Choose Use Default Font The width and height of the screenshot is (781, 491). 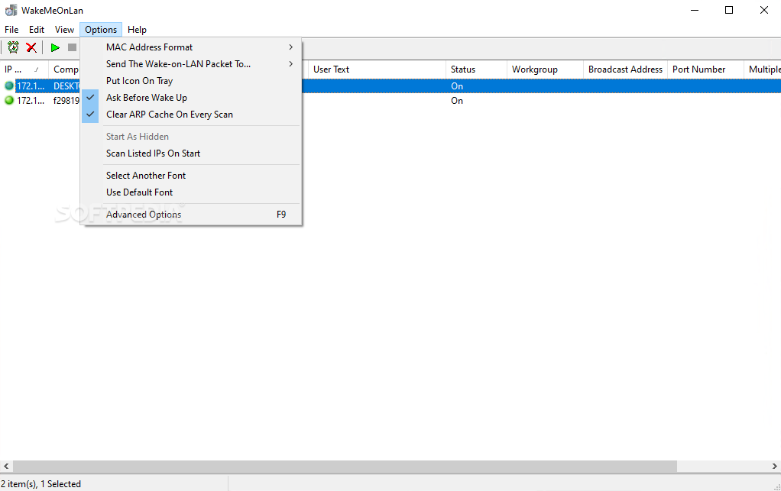click(191, 192)
